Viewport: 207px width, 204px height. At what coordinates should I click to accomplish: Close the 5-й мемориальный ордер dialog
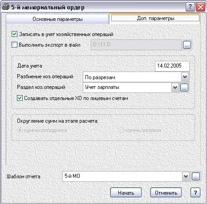[200, 7]
